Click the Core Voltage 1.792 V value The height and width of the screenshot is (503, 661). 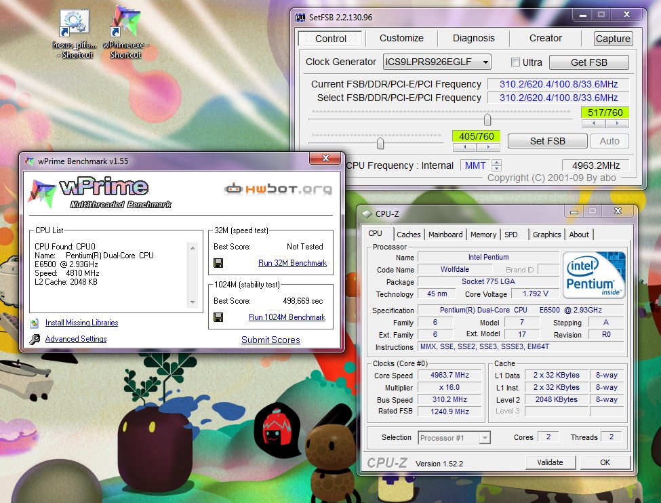point(536,294)
